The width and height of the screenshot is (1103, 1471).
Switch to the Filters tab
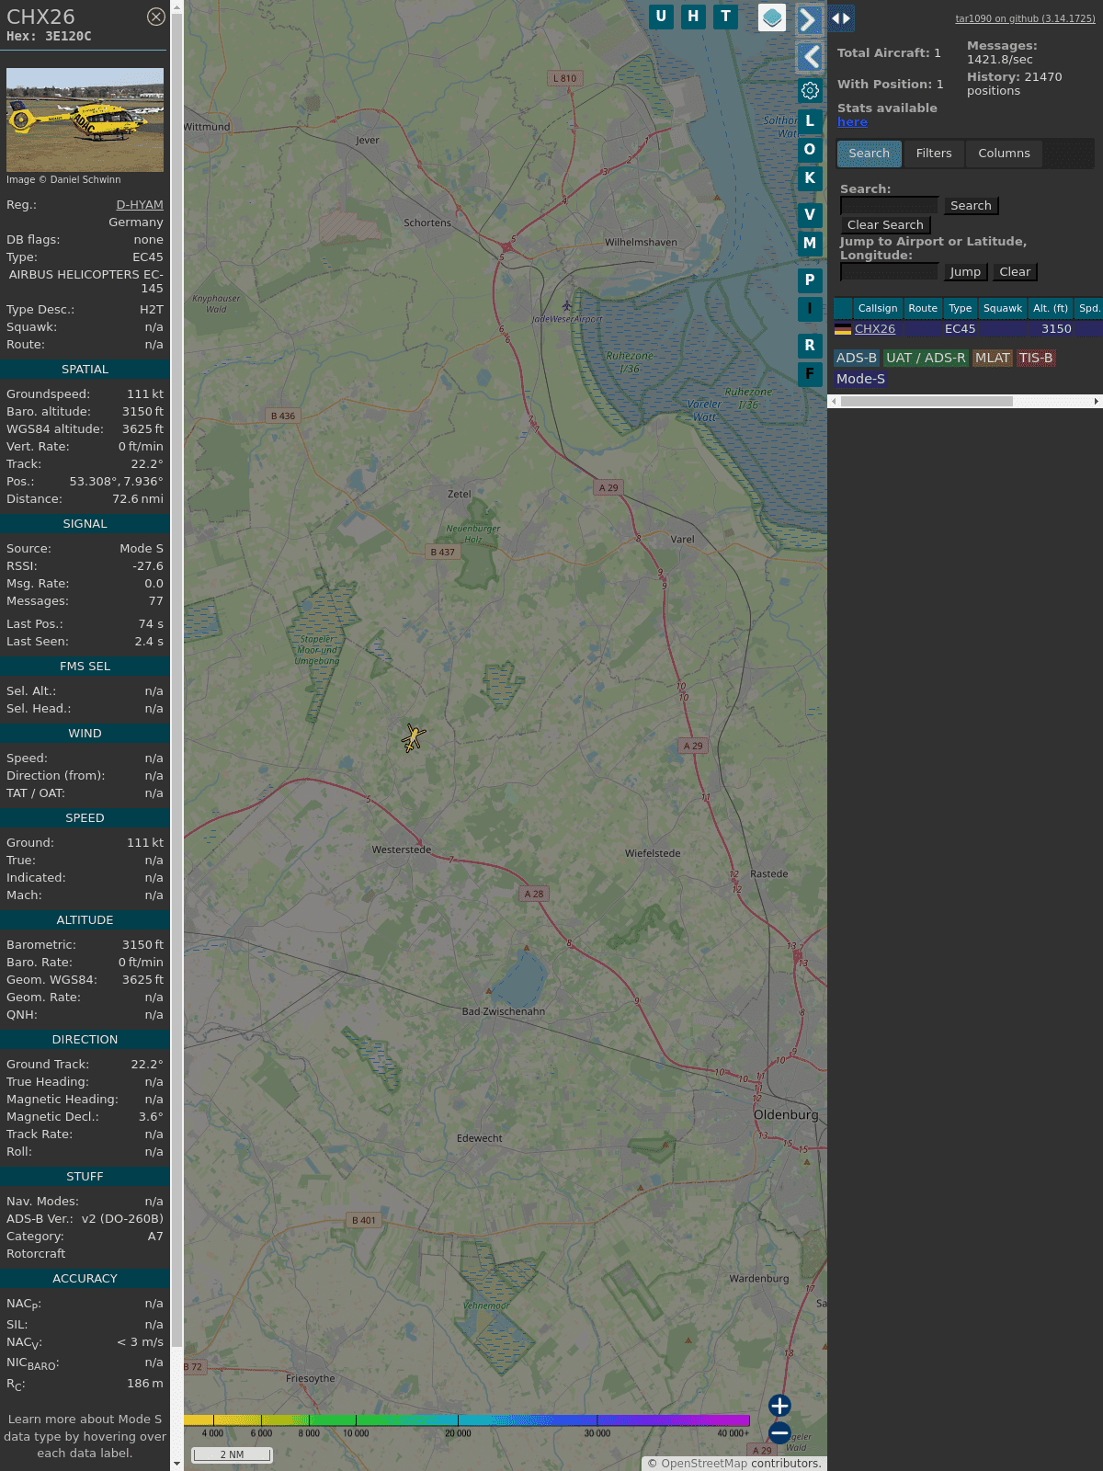pos(934,154)
